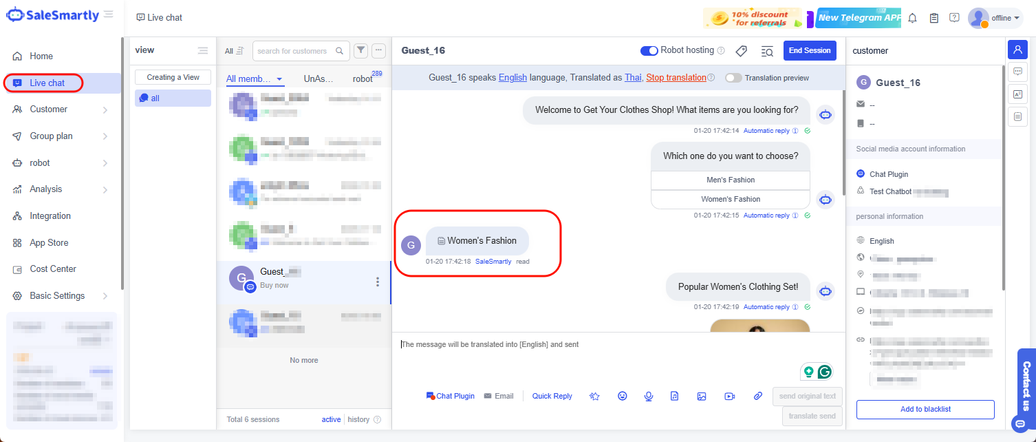
Task: Expand the Analysis menu in the sidebar
Action: click(59, 189)
